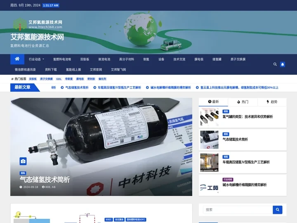Open the 氢燃料电池堆 menu item

tap(62, 59)
